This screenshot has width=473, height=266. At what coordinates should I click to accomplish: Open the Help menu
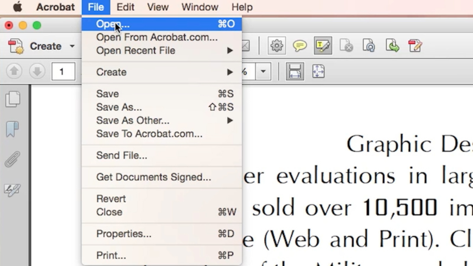point(242,7)
